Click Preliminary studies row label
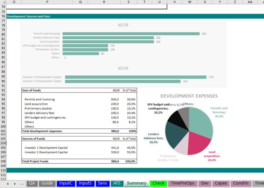This screenshot has width=264, height=188. [38, 108]
